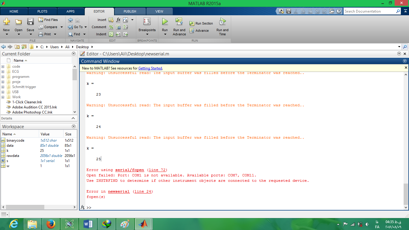Switch to the PLOTS tab
This screenshot has height=230, width=409.
click(42, 11)
